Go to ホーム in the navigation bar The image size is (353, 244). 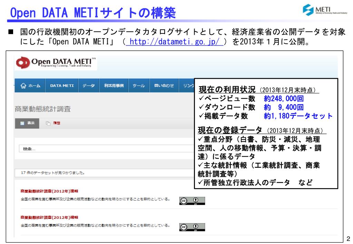(30, 86)
